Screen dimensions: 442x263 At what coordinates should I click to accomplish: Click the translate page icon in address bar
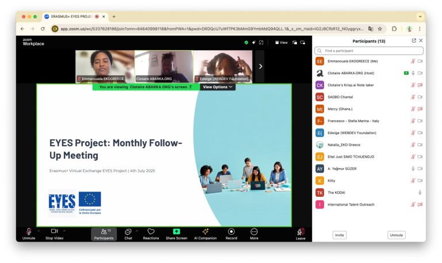371,29
